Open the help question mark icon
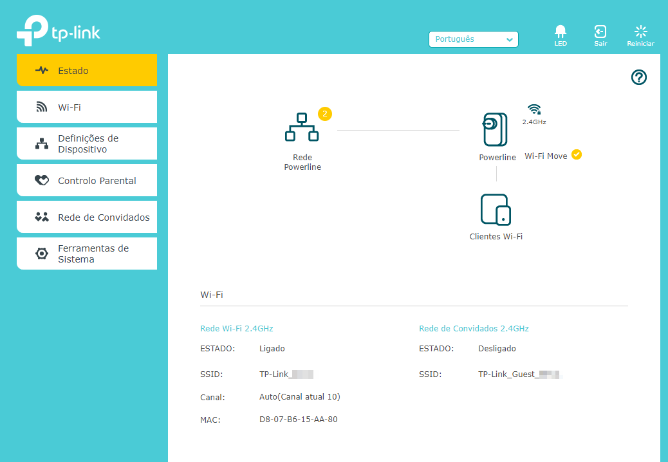This screenshot has height=462, width=668. click(638, 78)
